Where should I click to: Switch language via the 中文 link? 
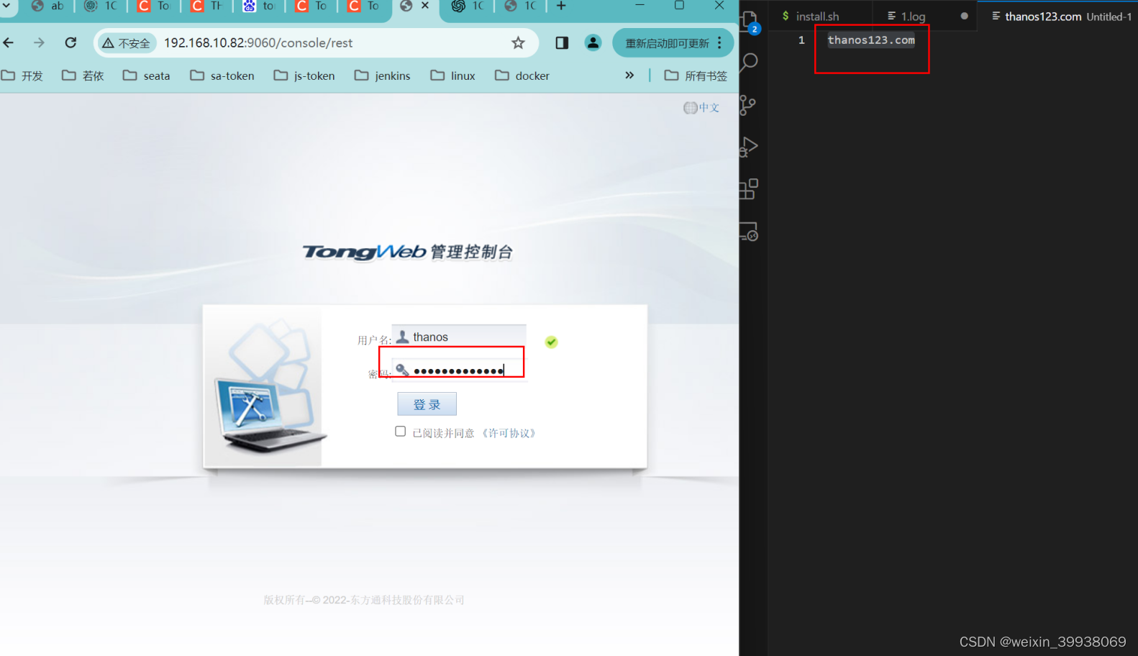coord(701,108)
